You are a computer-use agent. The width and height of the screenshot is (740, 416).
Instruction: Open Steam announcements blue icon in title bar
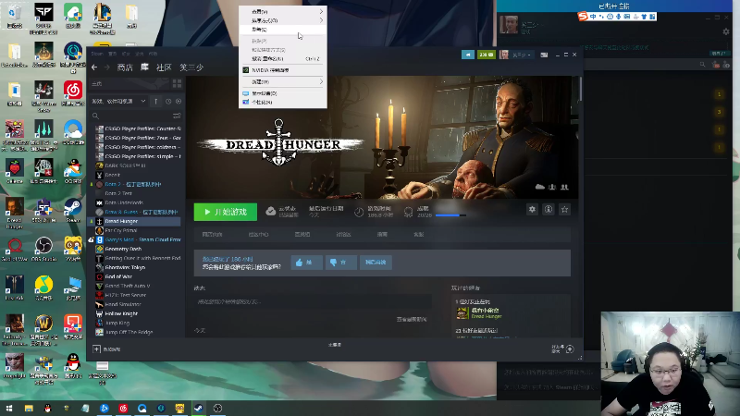[x=468, y=55]
